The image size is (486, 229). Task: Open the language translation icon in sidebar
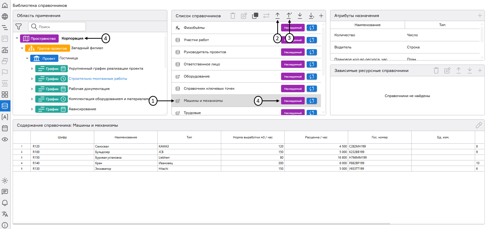coord(5,214)
